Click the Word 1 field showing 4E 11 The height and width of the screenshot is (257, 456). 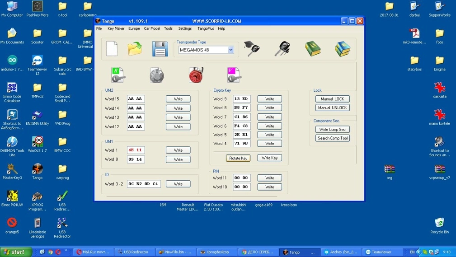(136, 150)
